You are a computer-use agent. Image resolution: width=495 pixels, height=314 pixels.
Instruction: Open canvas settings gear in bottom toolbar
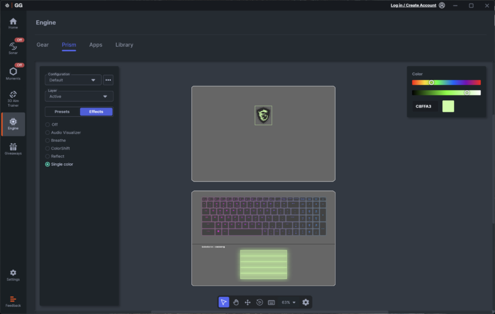click(305, 302)
